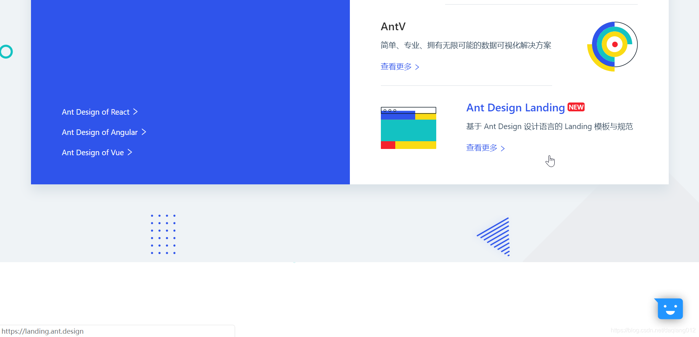Click the AntV heading

point(393,27)
